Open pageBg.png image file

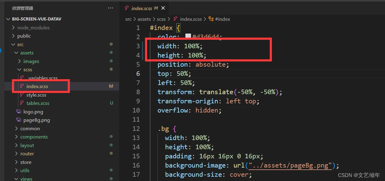click(x=36, y=120)
